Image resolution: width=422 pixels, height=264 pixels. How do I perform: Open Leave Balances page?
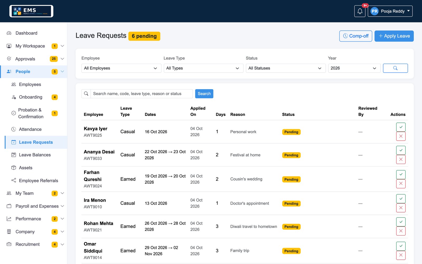36,155
